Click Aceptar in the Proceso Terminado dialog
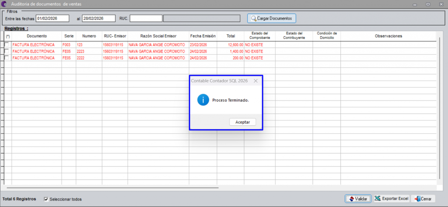The image size is (448, 207). tap(242, 122)
